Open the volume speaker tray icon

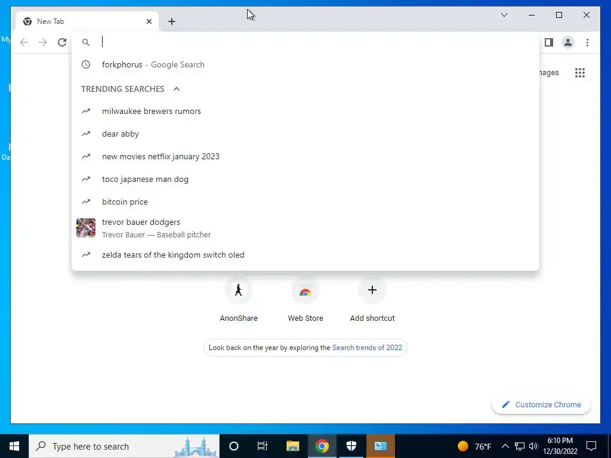click(x=533, y=446)
